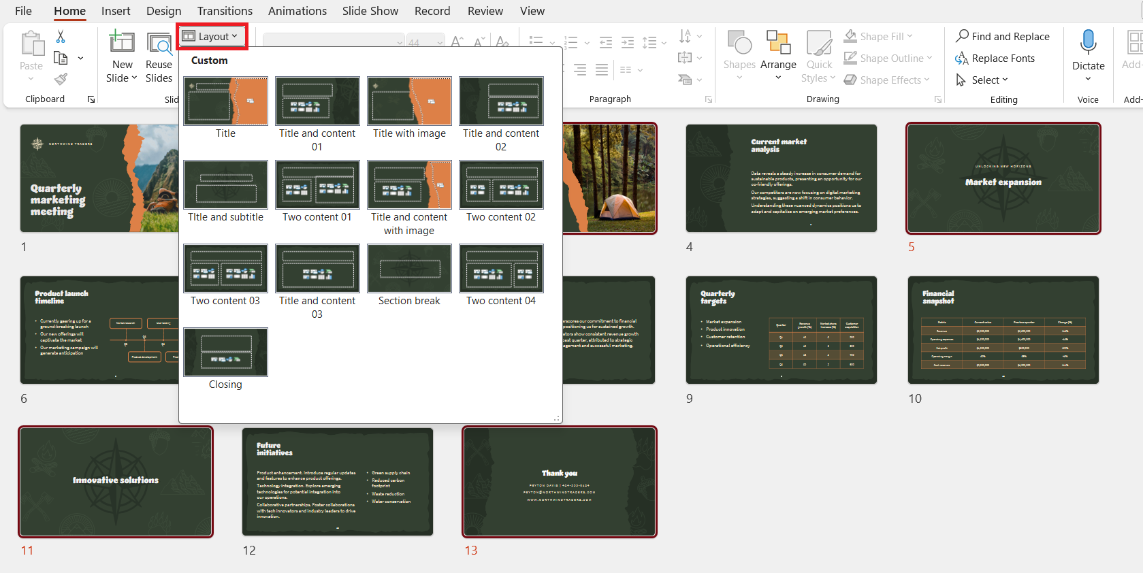
Task: Open Find and Replace
Action: coord(1003,36)
